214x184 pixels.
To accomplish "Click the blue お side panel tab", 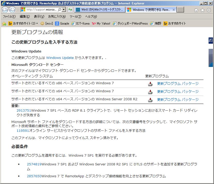I will pos(211,40).
